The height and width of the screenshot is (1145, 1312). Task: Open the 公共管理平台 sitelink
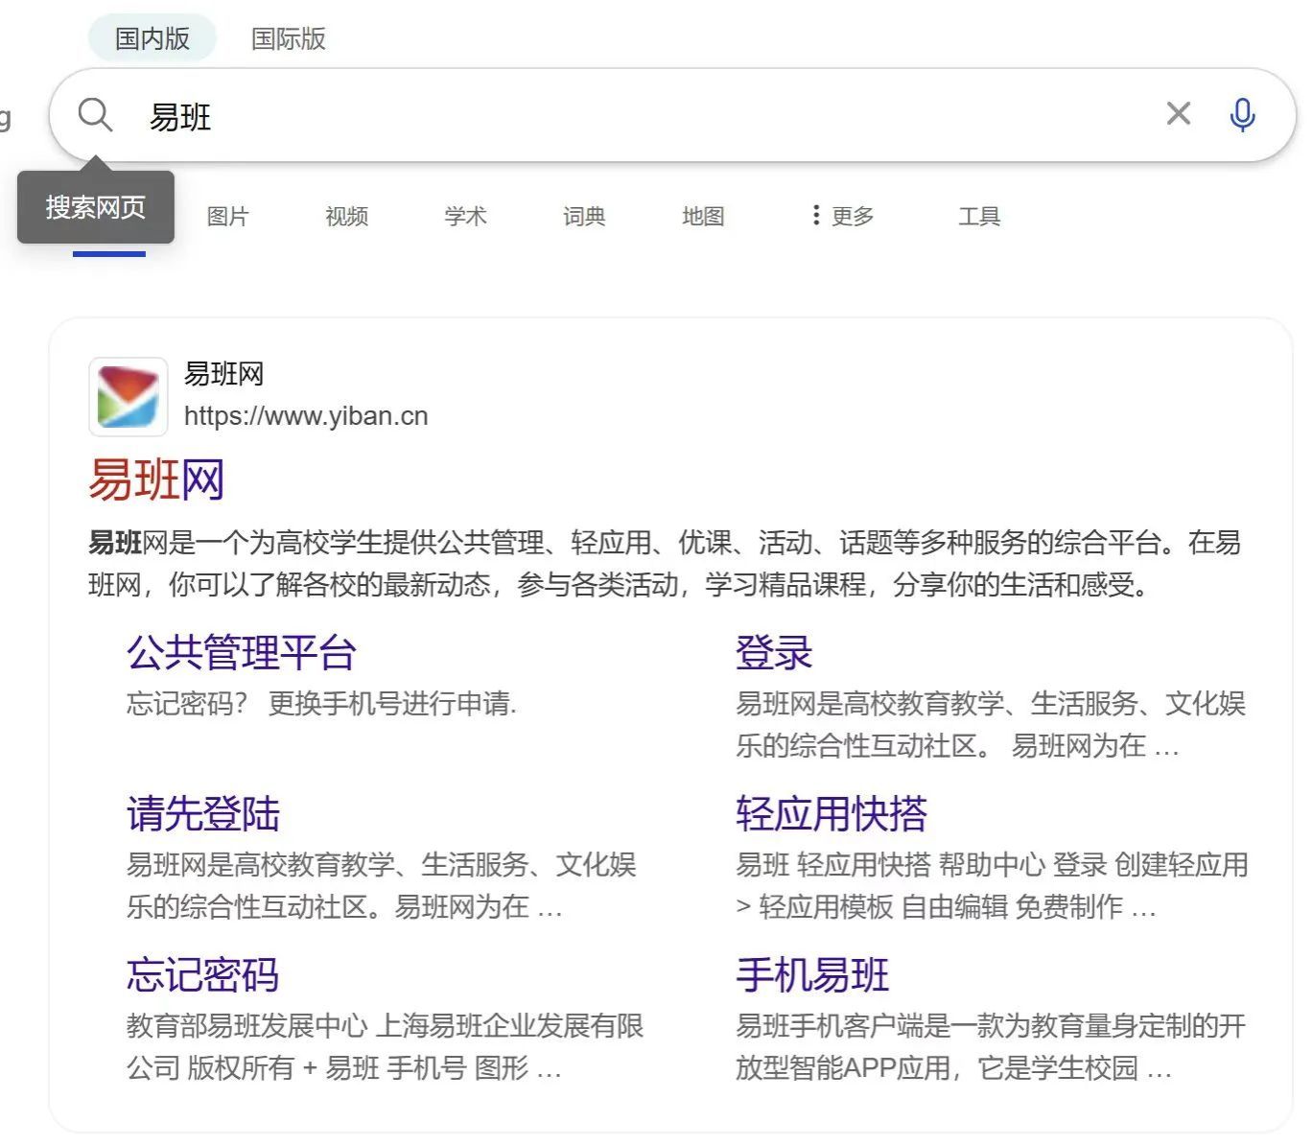(x=242, y=653)
